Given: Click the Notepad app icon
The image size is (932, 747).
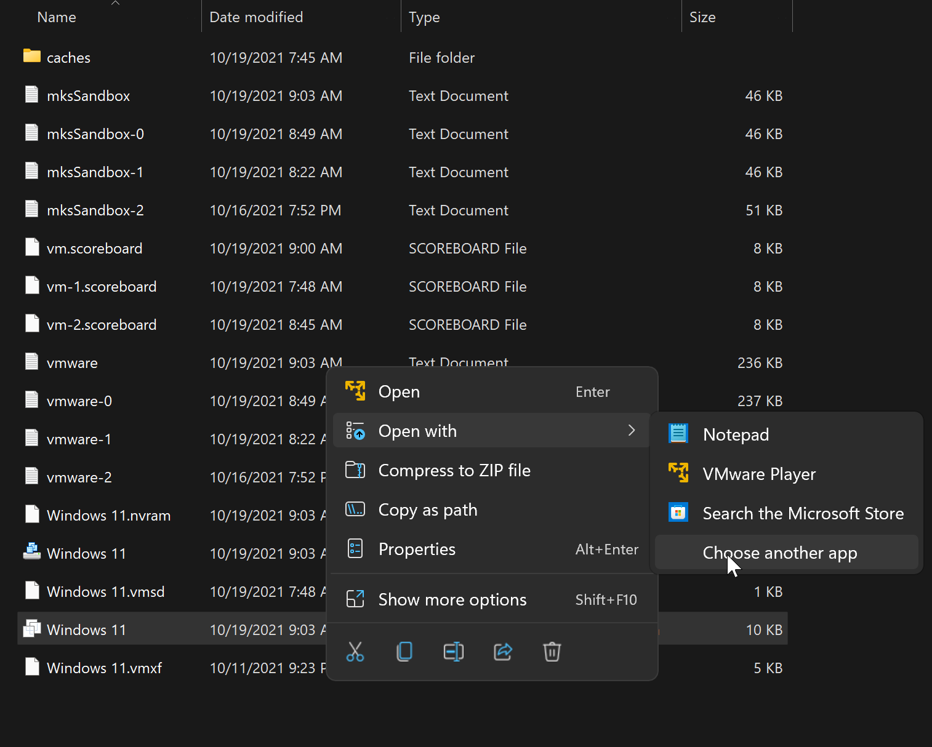Looking at the screenshot, I should (x=678, y=434).
